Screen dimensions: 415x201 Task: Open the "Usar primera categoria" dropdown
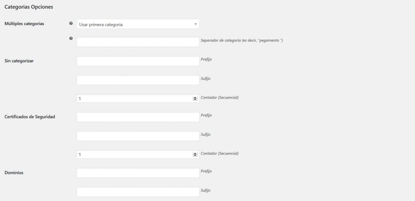(138, 24)
